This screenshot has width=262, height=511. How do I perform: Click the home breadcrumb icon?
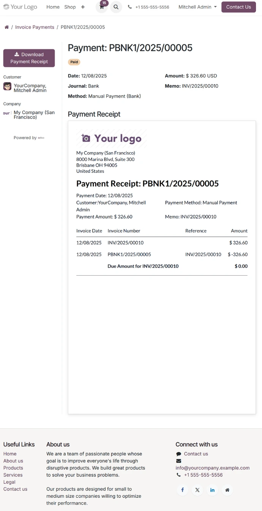point(6,27)
